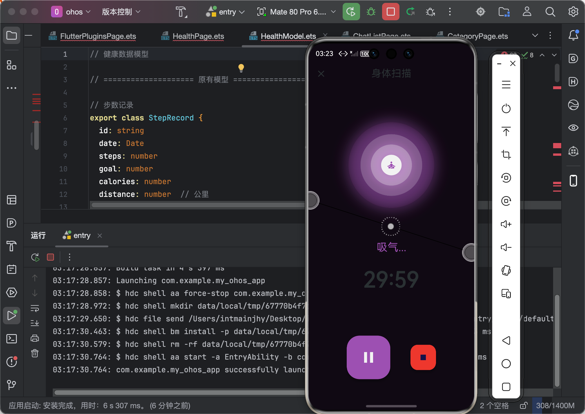Close the 身体扫描 screen in emulator
585x414 pixels.
(321, 74)
